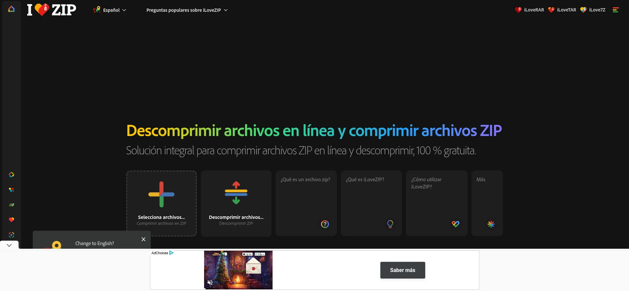Click Descomprimir archivos... label
This screenshot has width=629, height=291.
(236, 217)
